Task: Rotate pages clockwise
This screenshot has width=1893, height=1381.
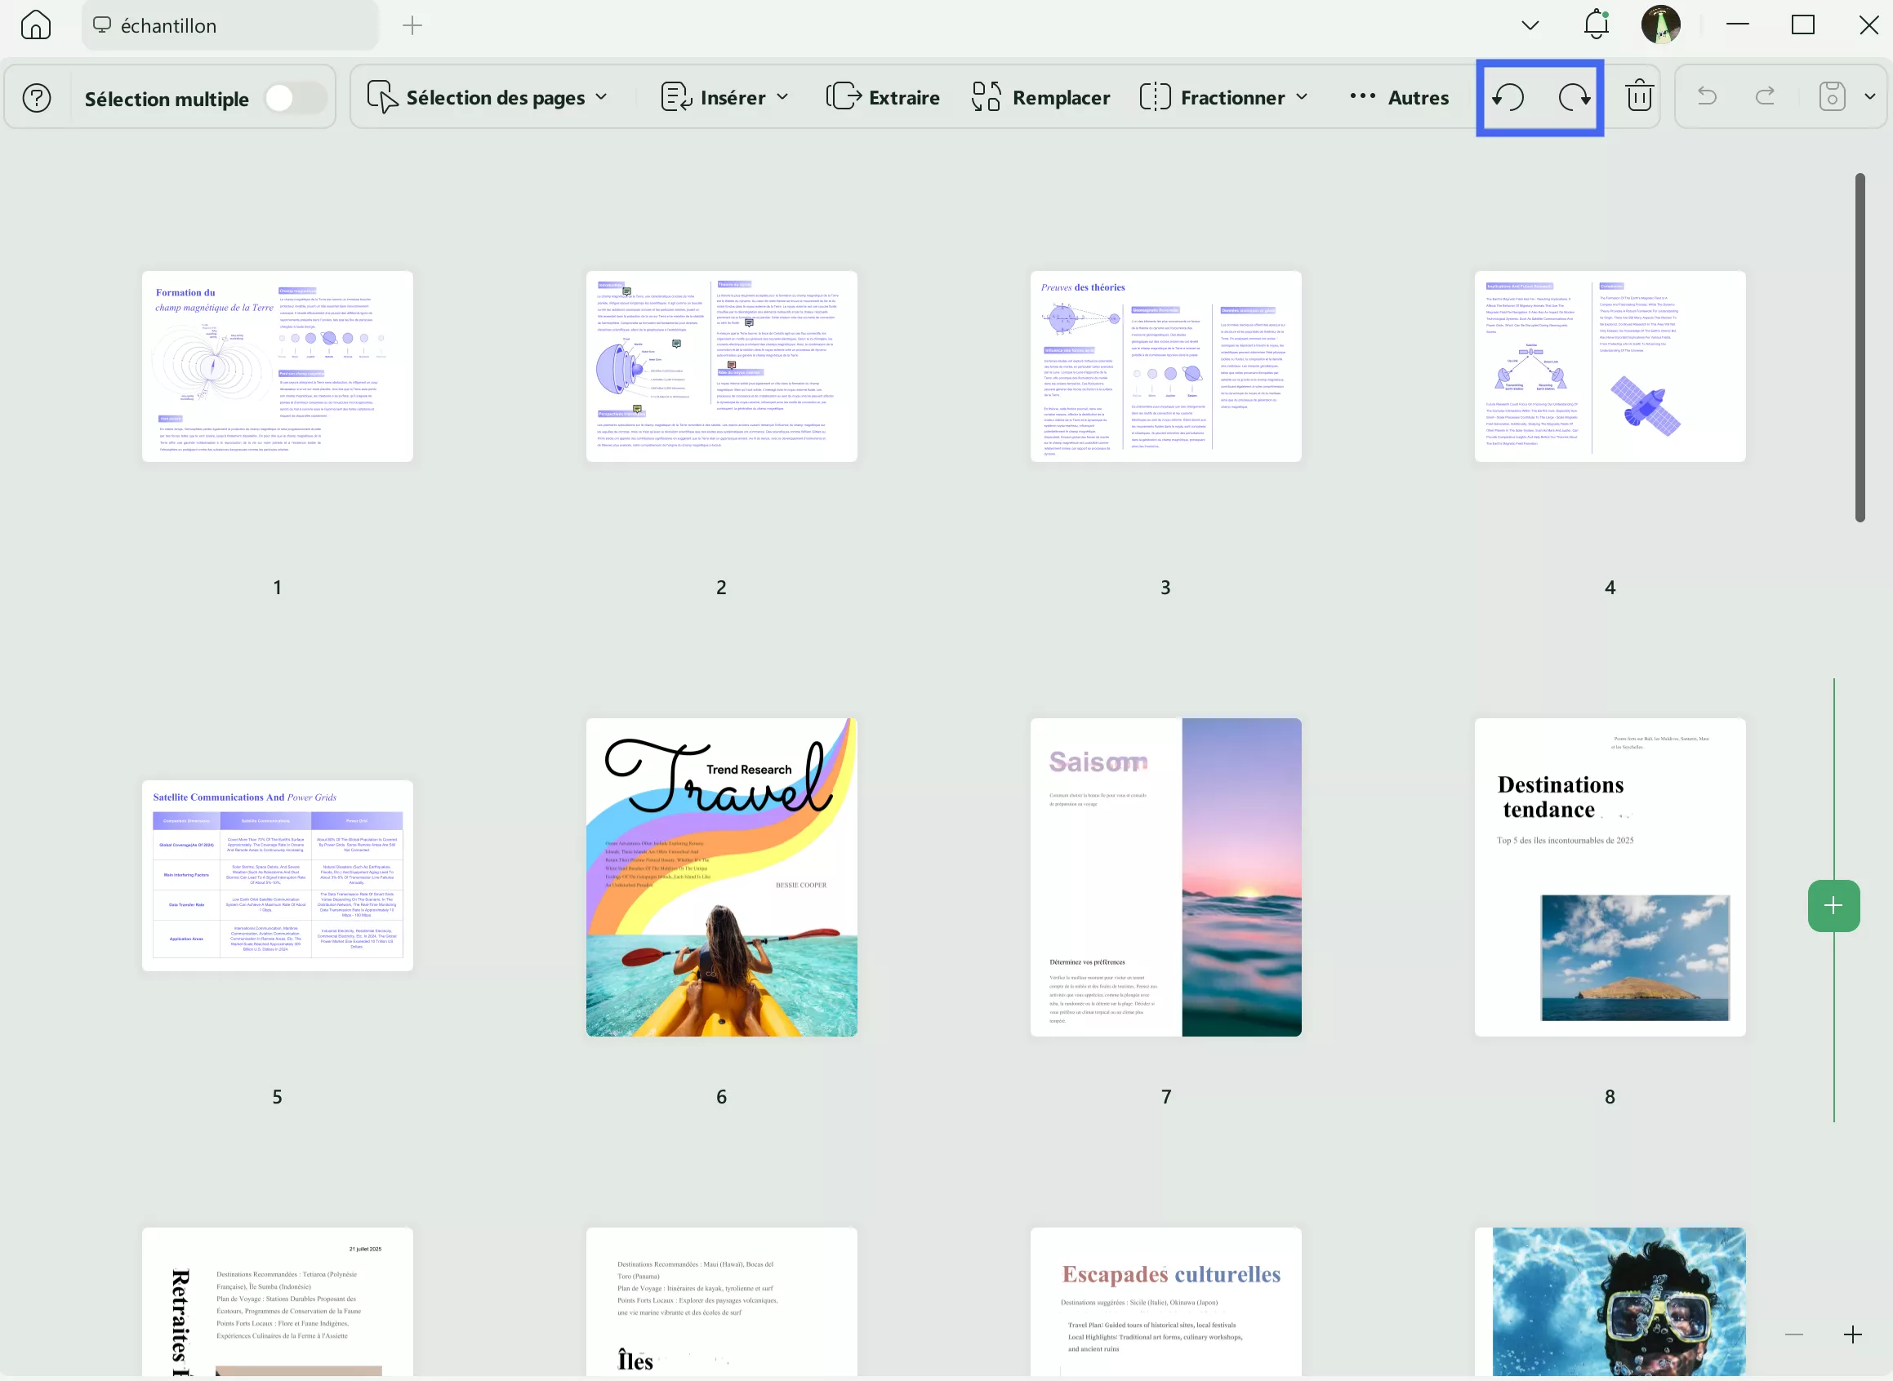Action: tap(1574, 98)
